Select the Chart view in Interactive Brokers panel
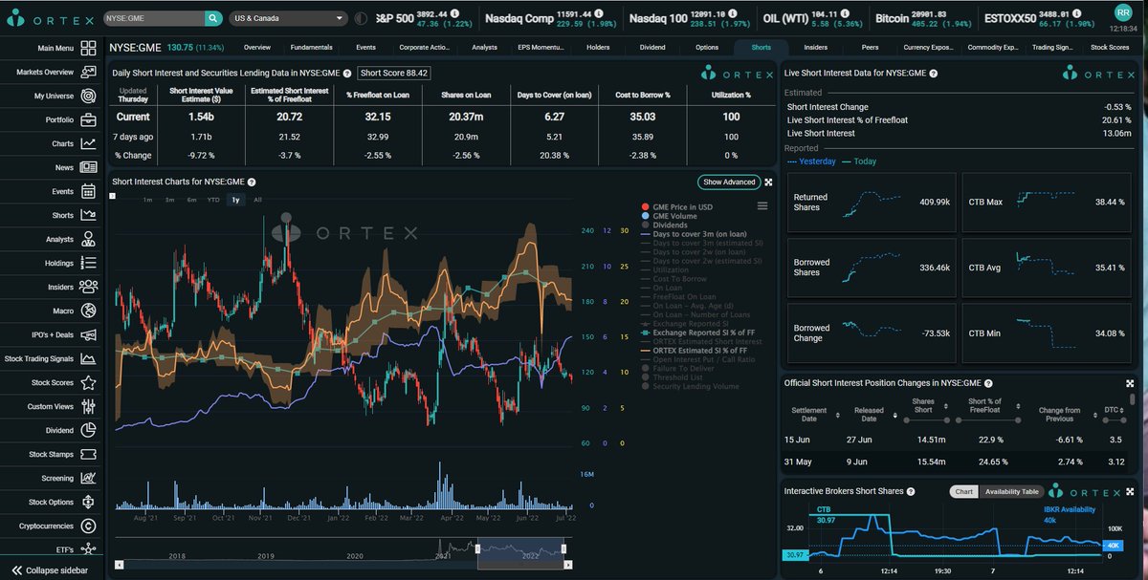The width and height of the screenshot is (1148, 580). tap(964, 491)
